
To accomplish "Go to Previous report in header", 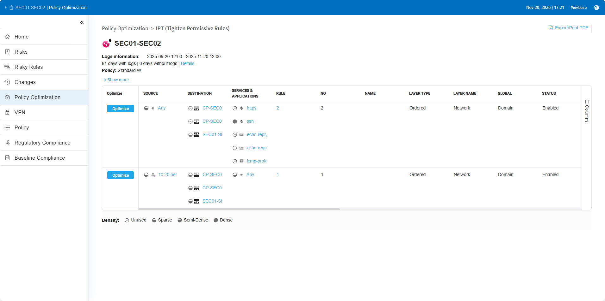I will point(578,8).
